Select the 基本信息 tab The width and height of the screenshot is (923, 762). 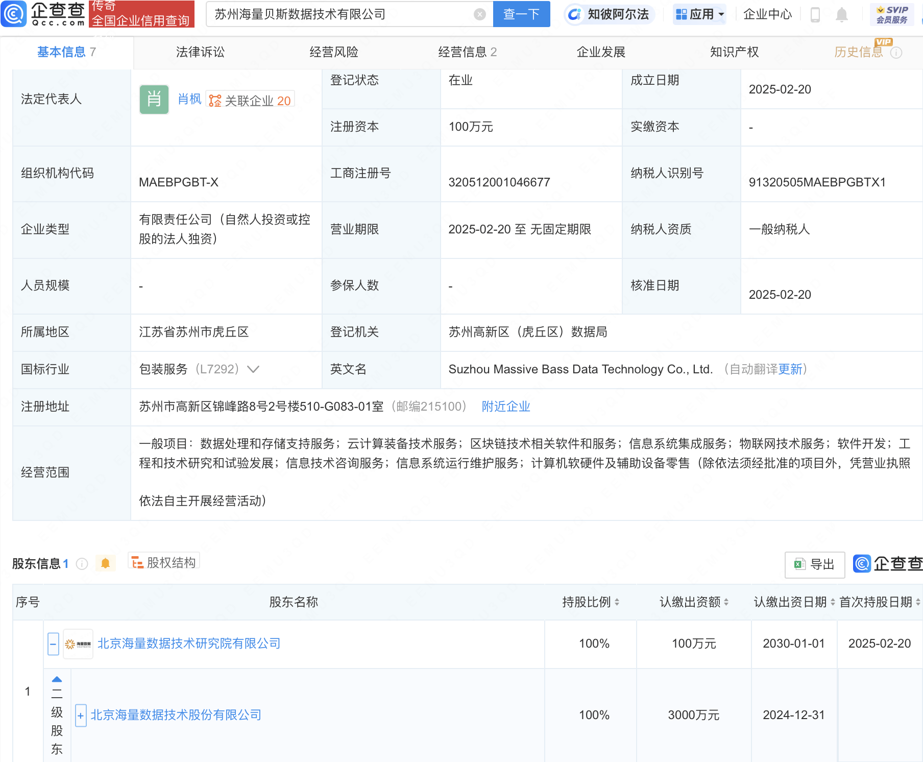(67, 52)
